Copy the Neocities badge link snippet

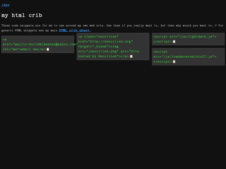tap(131, 56)
